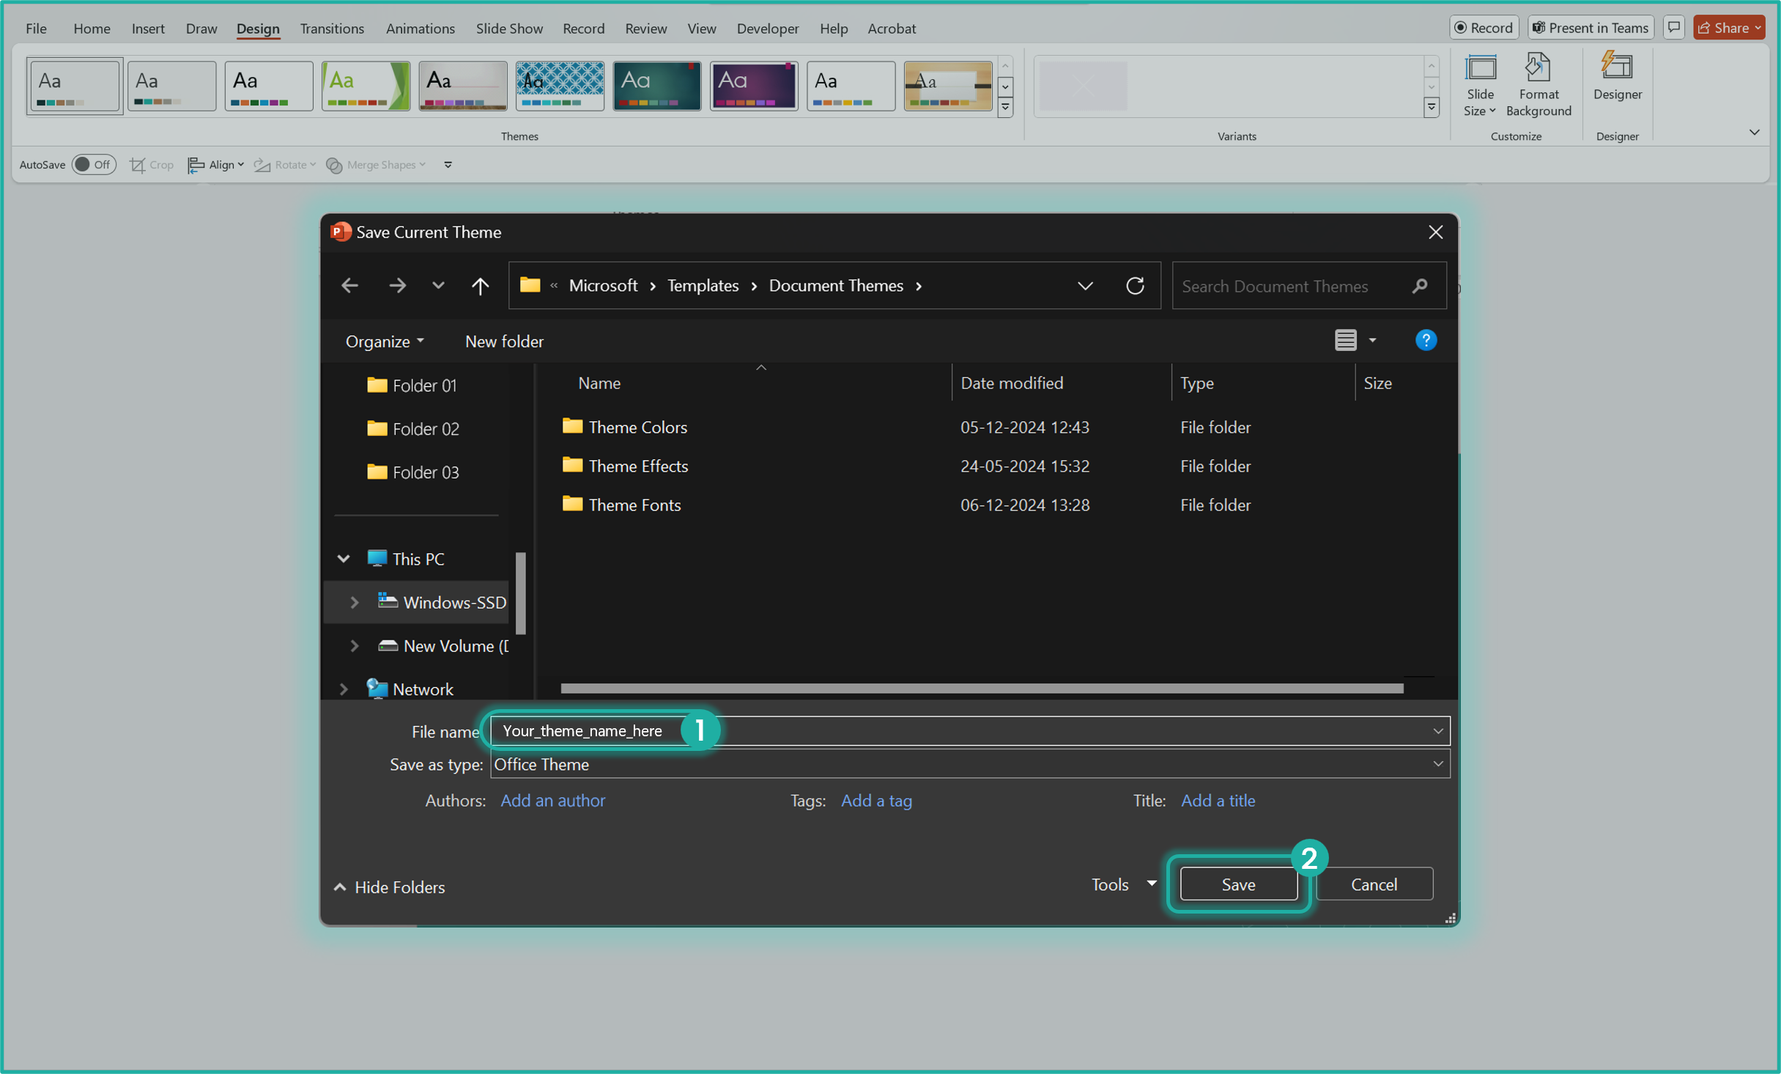Expand the Variants gallery more arrow
The width and height of the screenshot is (1781, 1074).
pyautogui.click(x=1431, y=108)
